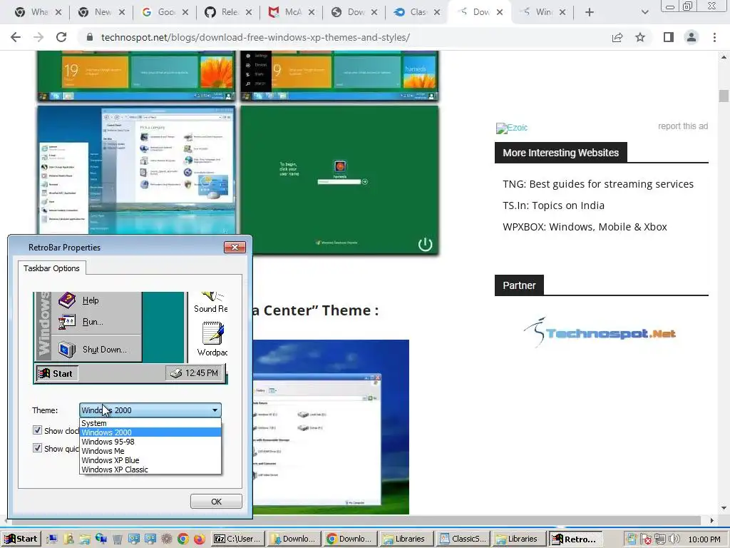
Task: Choose Windows Me theme
Action: (150, 451)
